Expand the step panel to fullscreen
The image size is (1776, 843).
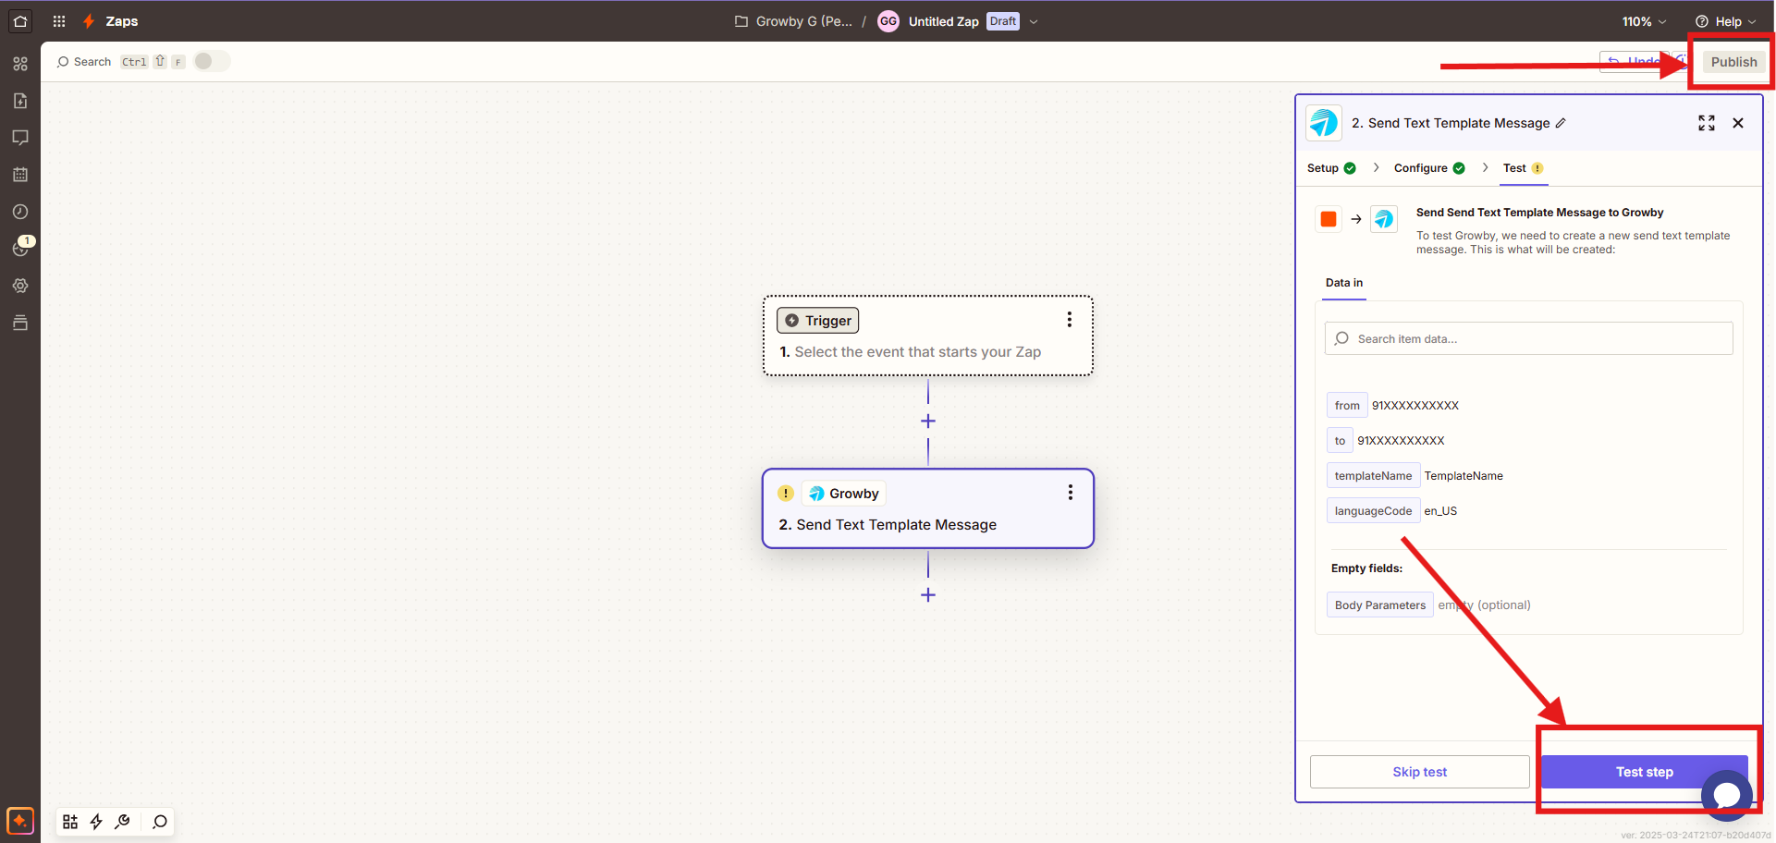pos(1707,123)
